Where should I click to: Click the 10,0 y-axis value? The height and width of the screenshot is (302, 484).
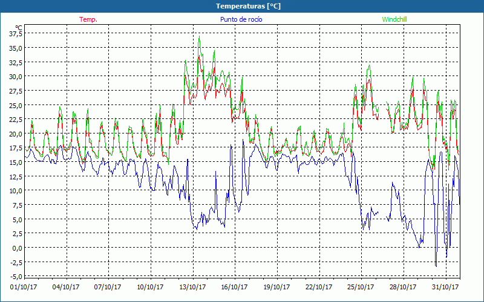(16, 191)
